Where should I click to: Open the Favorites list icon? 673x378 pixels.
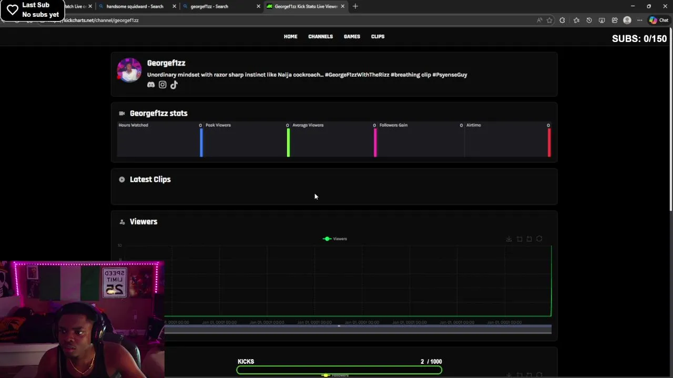click(x=576, y=20)
